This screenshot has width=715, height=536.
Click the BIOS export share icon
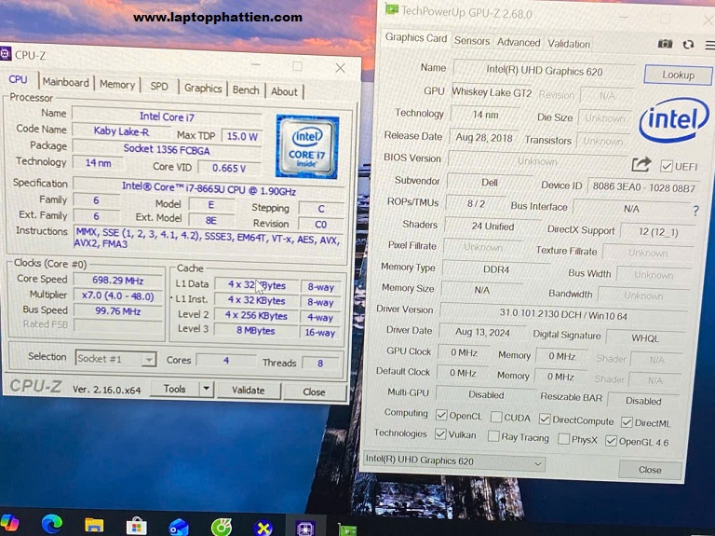point(641,164)
